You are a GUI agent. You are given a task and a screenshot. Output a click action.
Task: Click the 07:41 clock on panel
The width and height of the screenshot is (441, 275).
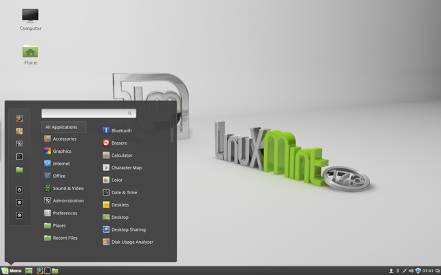427,271
